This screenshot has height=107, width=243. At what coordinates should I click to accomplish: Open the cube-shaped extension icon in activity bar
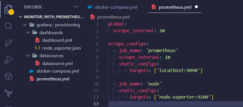click(8, 76)
